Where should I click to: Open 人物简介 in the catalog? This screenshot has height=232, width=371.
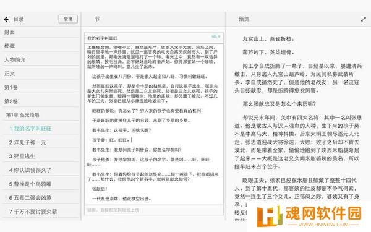[41, 59]
